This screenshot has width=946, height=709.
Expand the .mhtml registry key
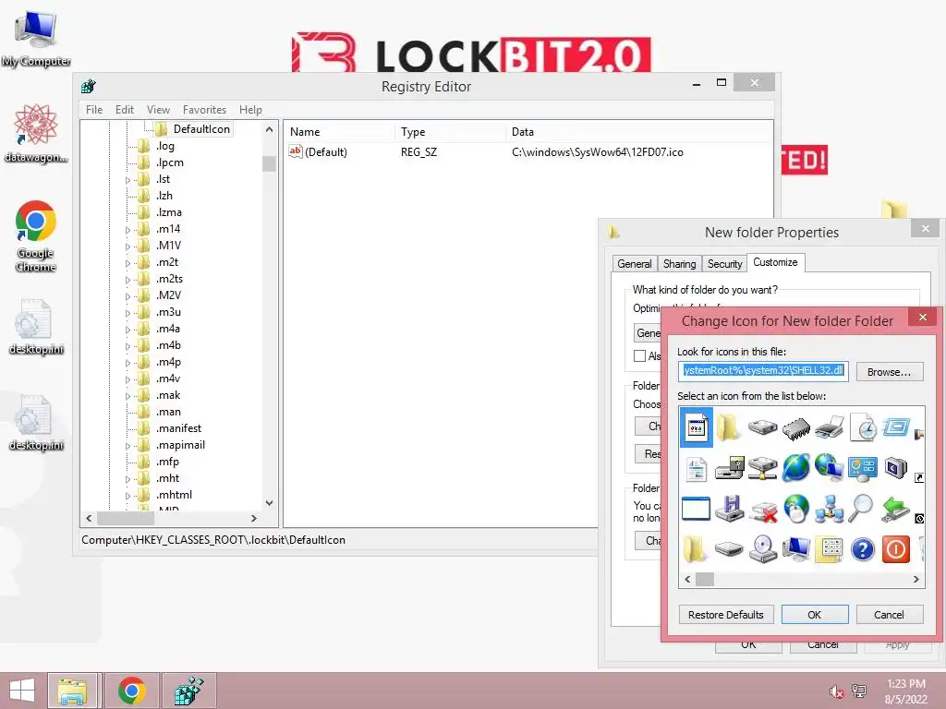point(127,496)
